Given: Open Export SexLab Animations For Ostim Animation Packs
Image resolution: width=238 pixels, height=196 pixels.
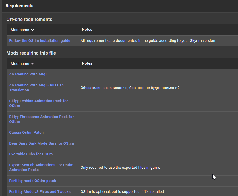Looking at the screenshot, I should click(41, 167).
